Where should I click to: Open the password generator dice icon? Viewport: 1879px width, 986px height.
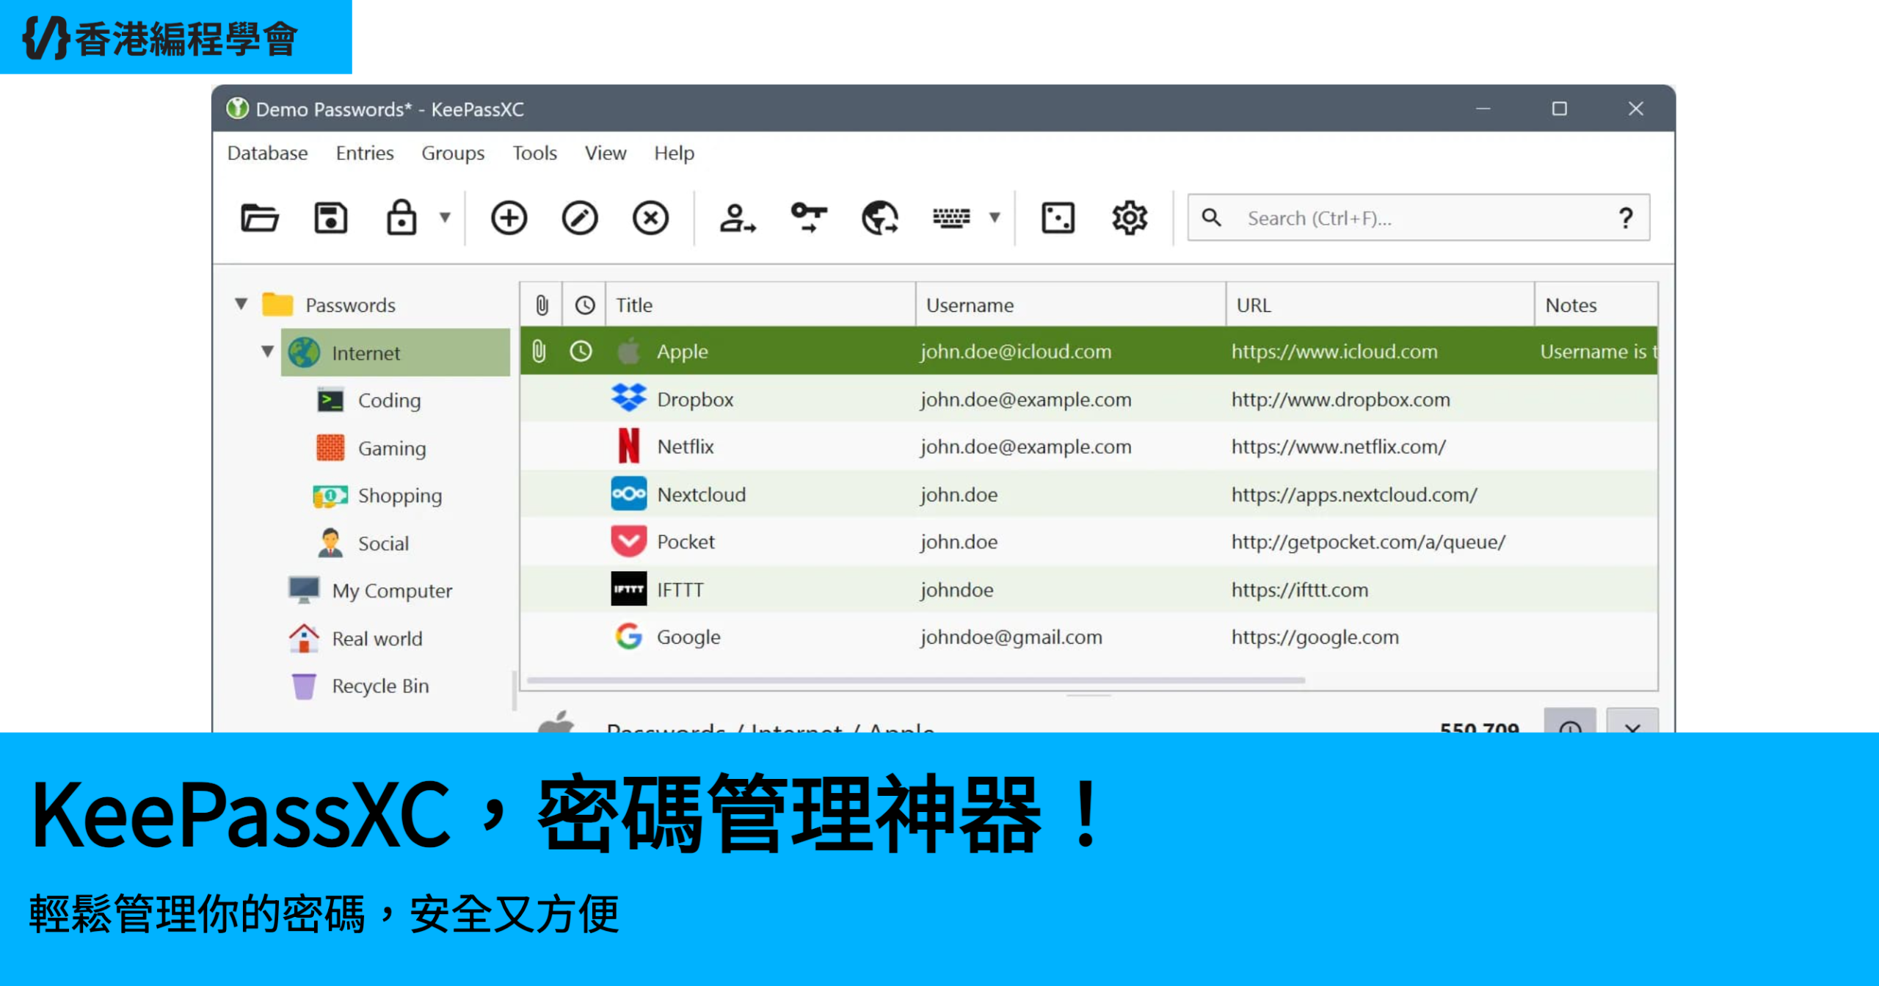[1058, 218]
